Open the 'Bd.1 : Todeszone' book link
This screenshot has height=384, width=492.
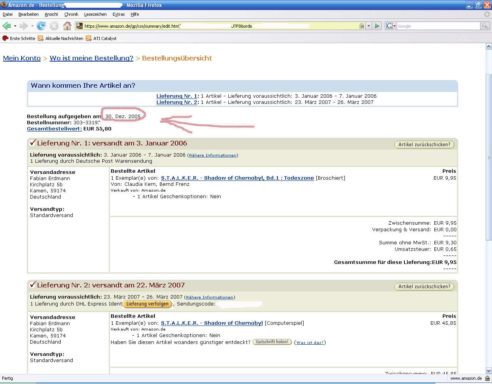pyautogui.click(x=238, y=178)
